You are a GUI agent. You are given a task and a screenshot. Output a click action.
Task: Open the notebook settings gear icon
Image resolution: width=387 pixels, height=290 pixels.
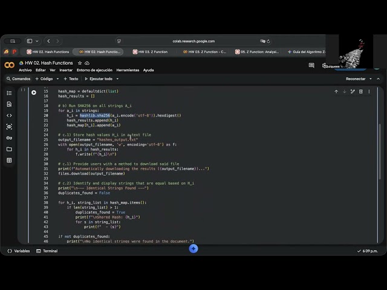pyautogui.click(x=324, y=66)
